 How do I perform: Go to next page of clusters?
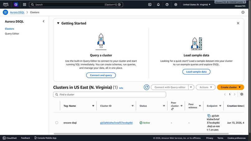pyautogui.click(x=235, y=94)
